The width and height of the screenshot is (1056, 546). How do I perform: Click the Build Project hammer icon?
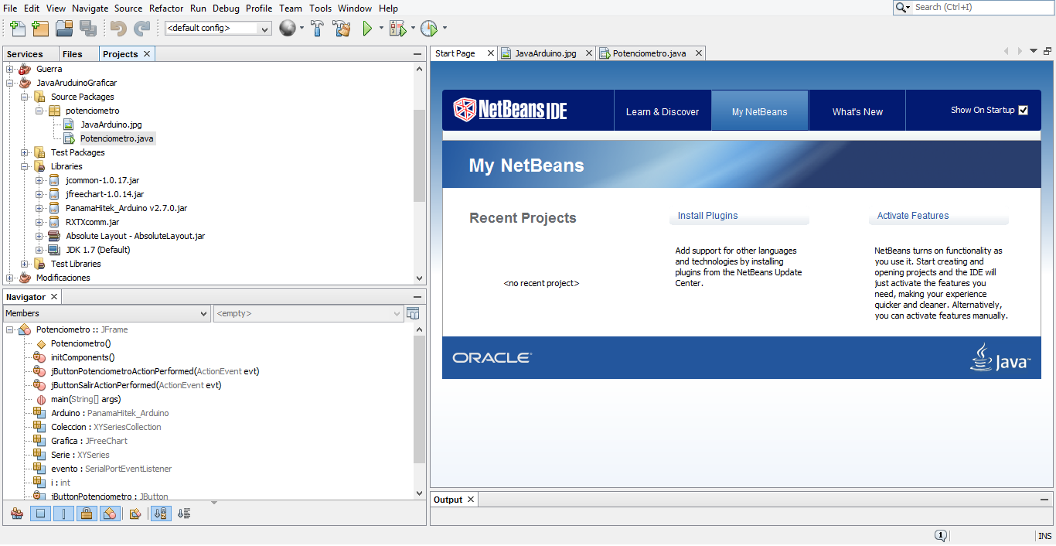tap(317, 29)
